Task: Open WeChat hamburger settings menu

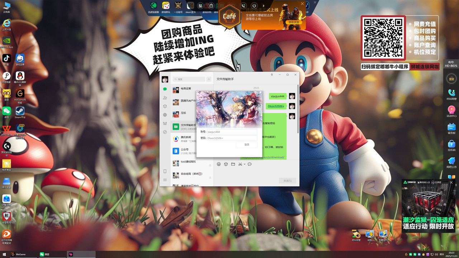Action: (x=165, y=180)
